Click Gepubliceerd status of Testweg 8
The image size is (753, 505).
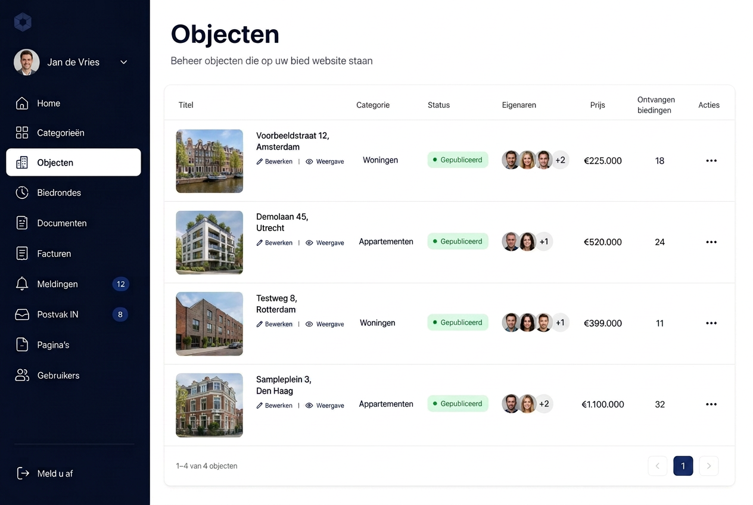click(x=458, y=322)
